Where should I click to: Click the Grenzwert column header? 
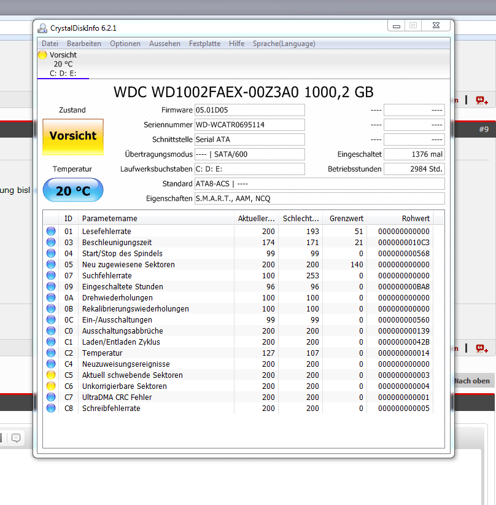coord(345,218)
